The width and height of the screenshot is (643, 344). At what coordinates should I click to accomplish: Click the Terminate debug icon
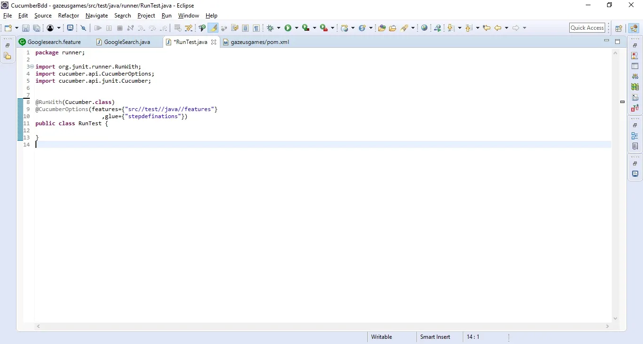click(x=120, y=28)
